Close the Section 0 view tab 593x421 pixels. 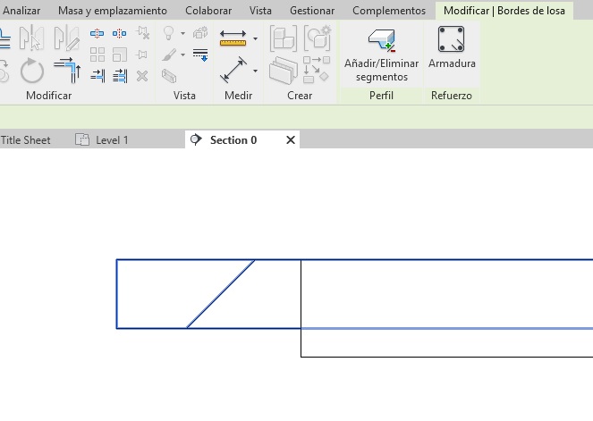290,140
